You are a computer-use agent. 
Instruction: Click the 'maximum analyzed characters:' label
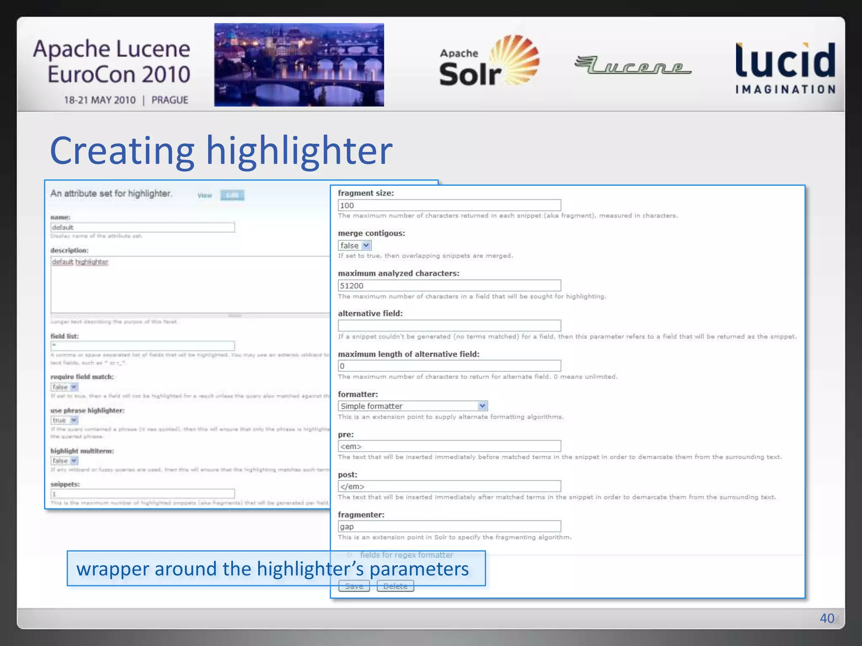pyautogui.click(x=399, y=273)
